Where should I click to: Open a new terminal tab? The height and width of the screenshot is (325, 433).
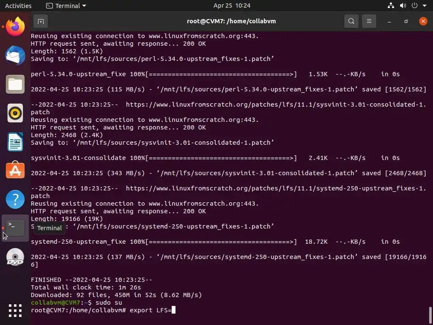[x=41, y=21]
